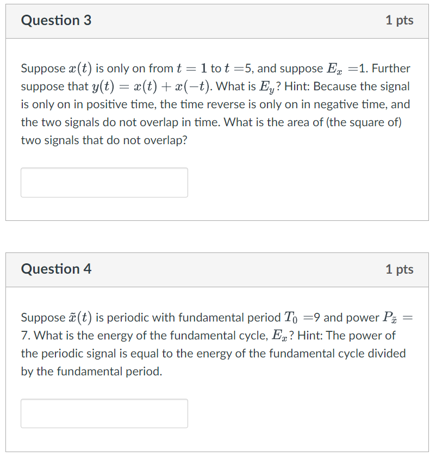
Task: Select the Question 3 heading
Action: click(56, 20)
